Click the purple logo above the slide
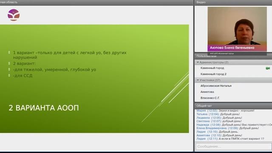This screenshot has height=153, width=272. pyautogui.click(x=14, y=15)
